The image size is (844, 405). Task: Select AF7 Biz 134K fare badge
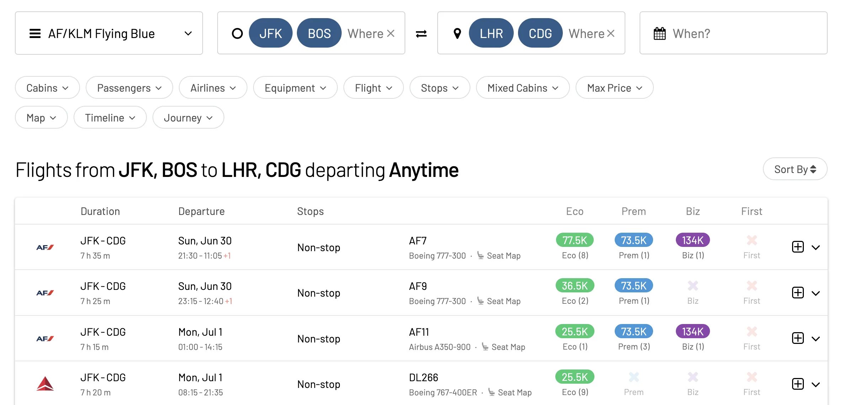(693, 240)
